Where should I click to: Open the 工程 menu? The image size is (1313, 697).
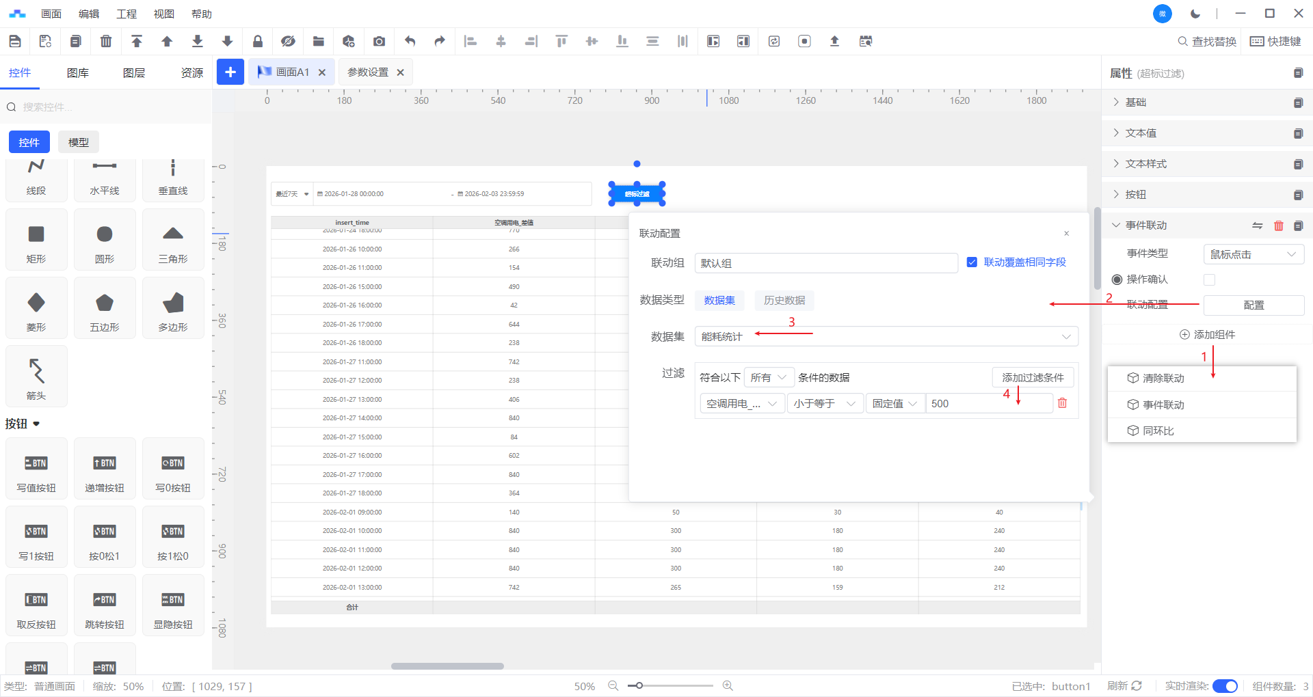(127, 14)
